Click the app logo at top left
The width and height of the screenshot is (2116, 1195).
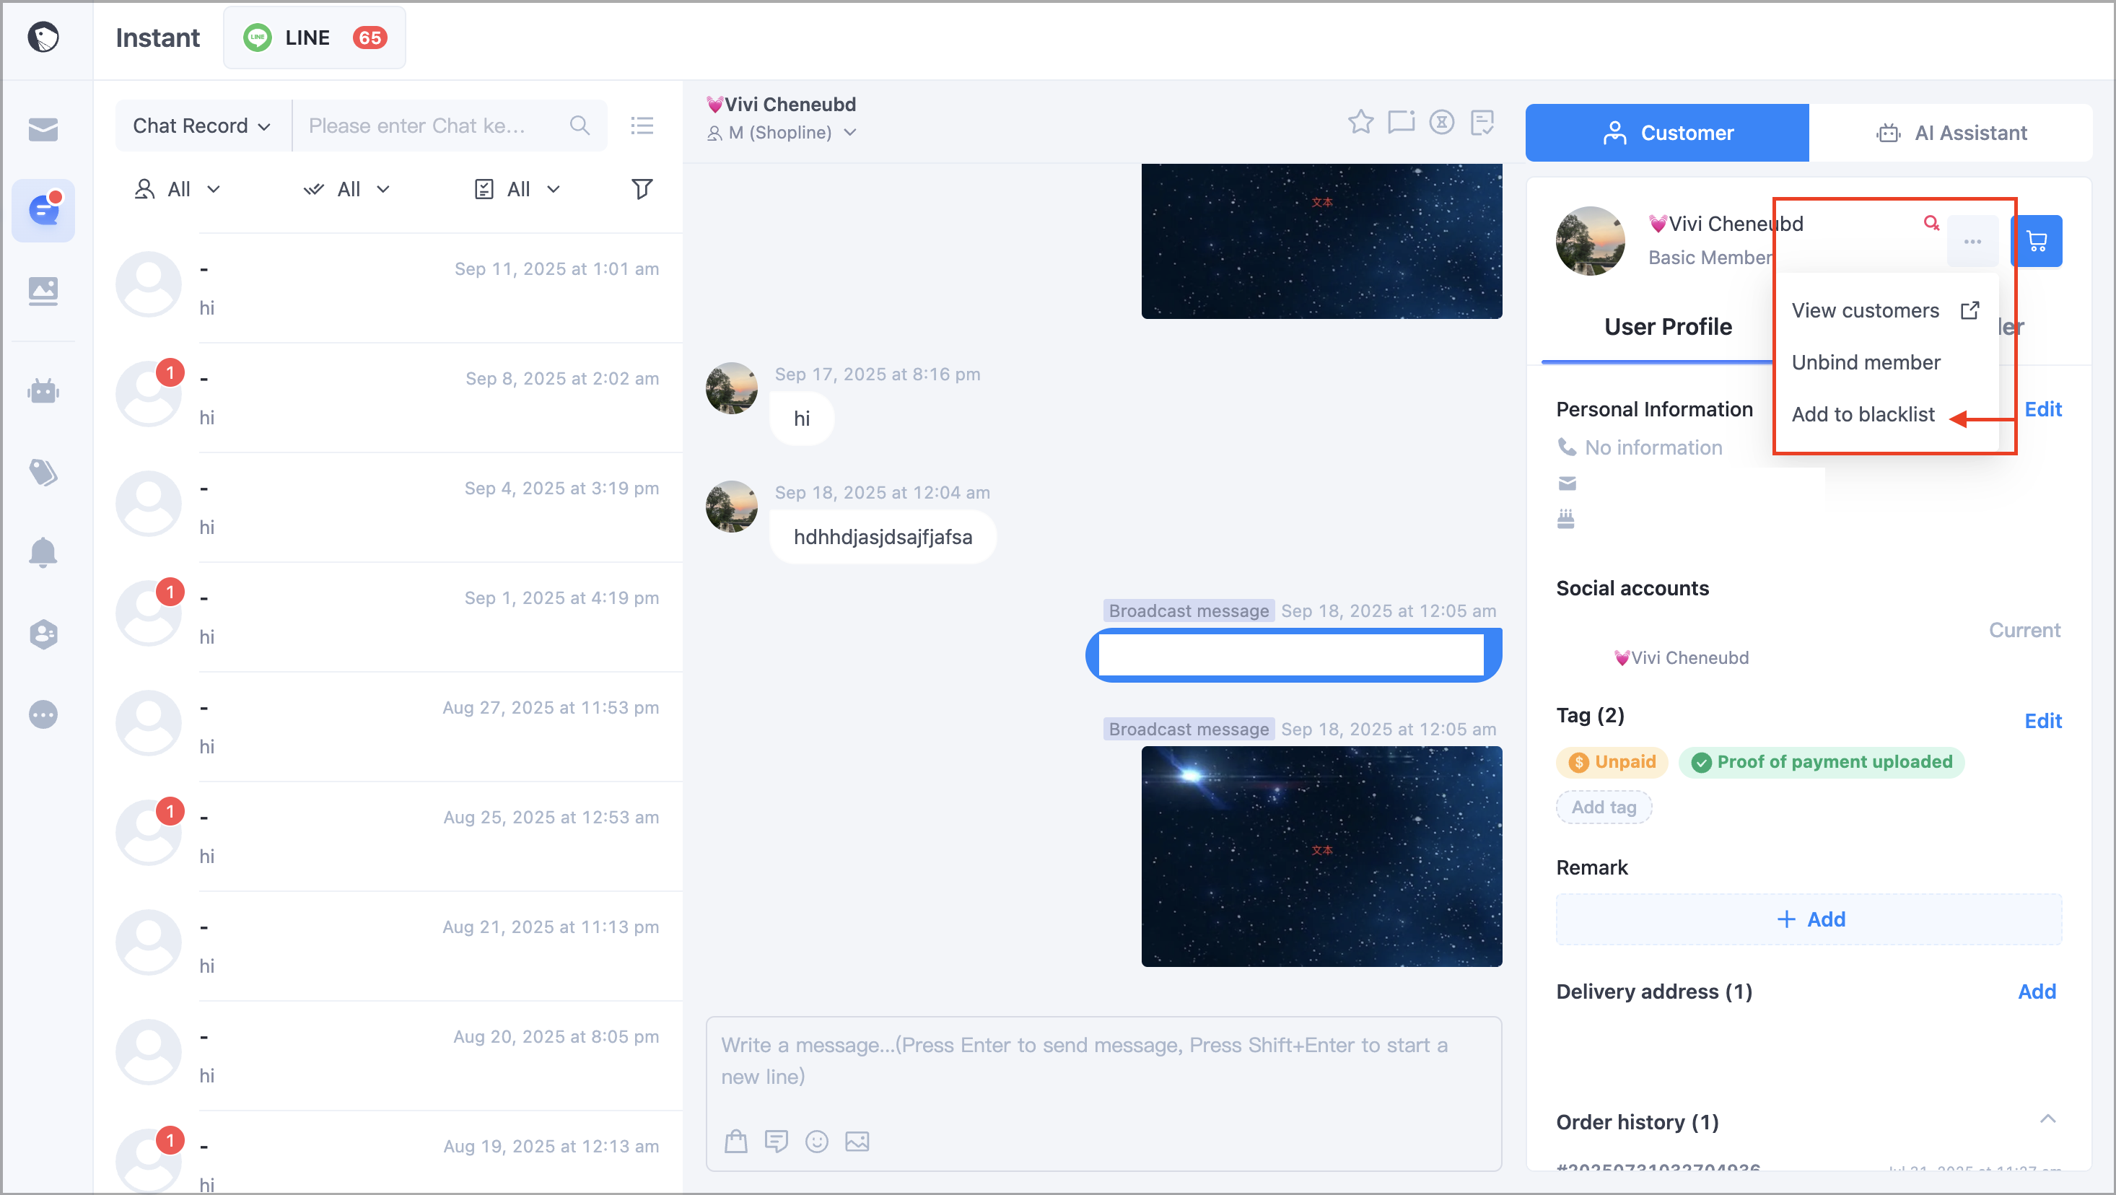point(43,37)
